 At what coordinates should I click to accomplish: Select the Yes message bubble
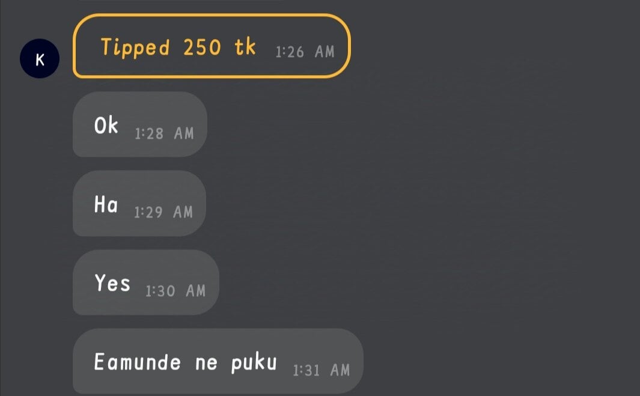[145, 282]
